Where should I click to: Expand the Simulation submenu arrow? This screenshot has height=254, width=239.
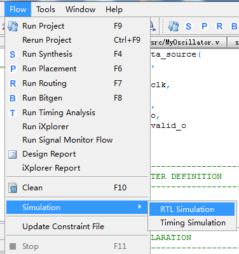coord(139,207)
